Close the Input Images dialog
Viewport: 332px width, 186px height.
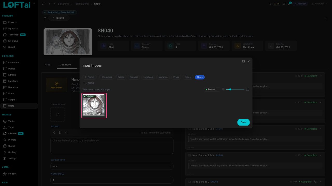click(x=248, y=61)
